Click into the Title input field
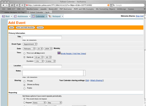 [x=42, y=37]
